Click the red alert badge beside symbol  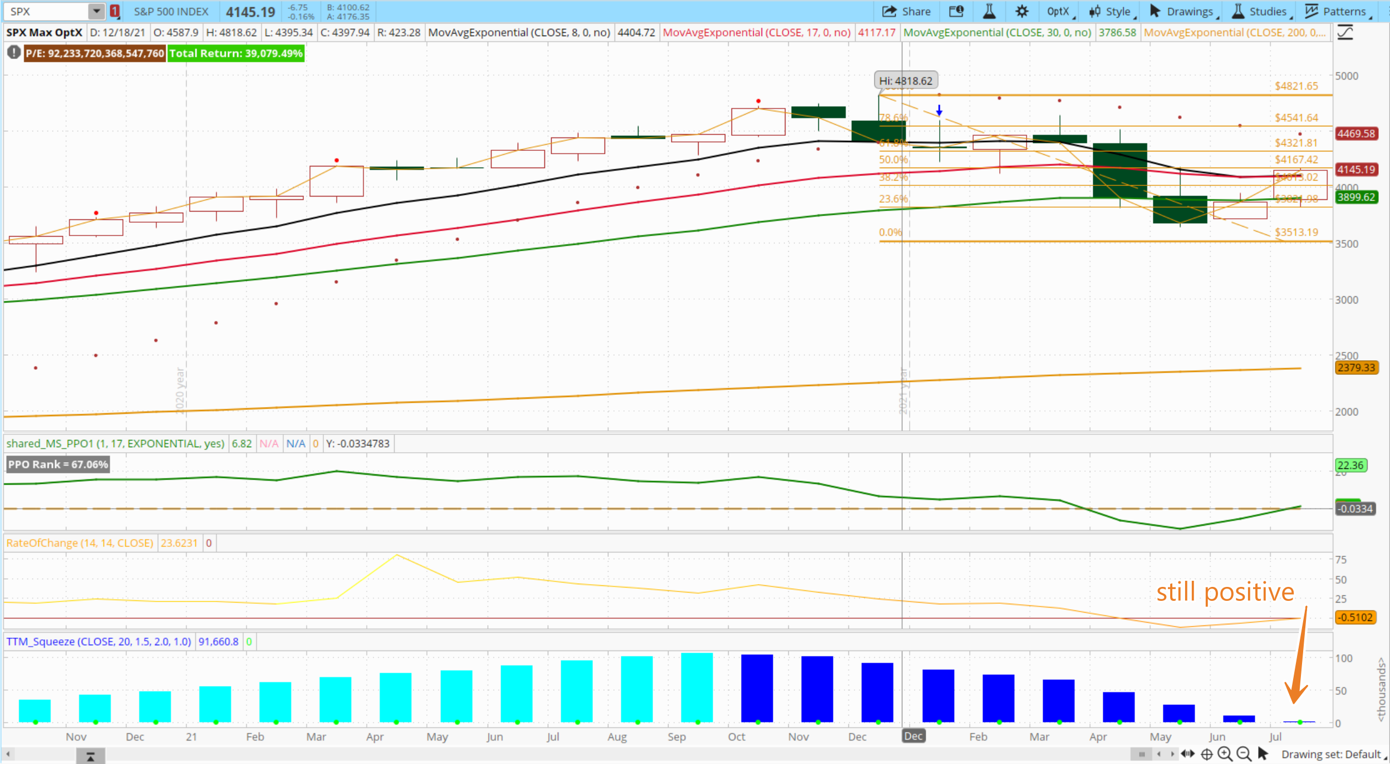pyautogui.click(x=115, y=11)
